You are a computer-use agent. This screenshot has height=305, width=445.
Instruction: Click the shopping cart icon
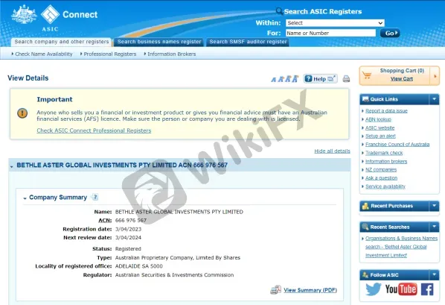coord(367,75)
